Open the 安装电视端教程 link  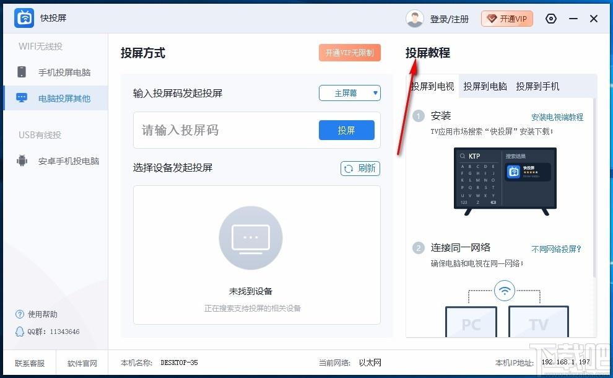click(557, 117)
